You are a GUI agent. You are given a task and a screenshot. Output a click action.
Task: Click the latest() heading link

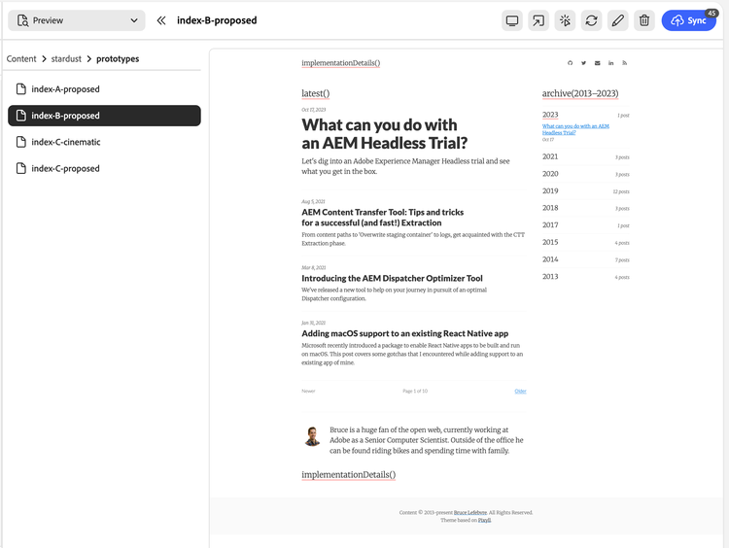pyautogui.click(x=316, y=93)
